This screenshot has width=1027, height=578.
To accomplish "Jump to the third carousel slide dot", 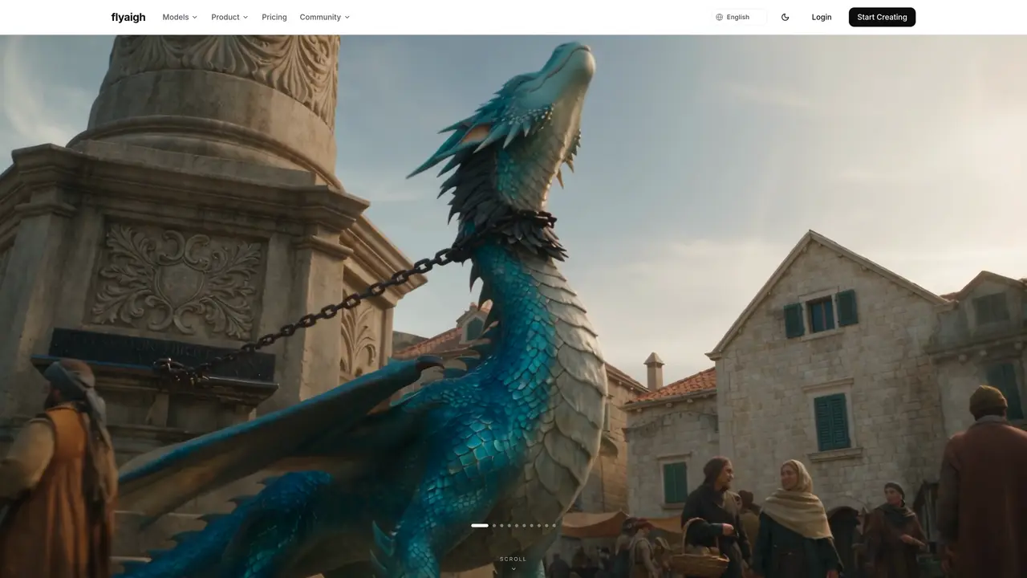I will 501,526.
